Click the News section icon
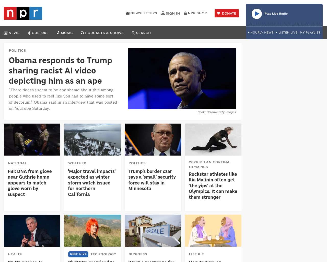The height and width of the screenshot is (262, 327). (6, 33)
